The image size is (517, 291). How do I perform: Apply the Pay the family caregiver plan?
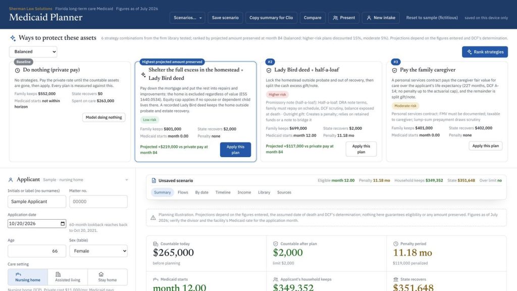(x=485, y=146)
